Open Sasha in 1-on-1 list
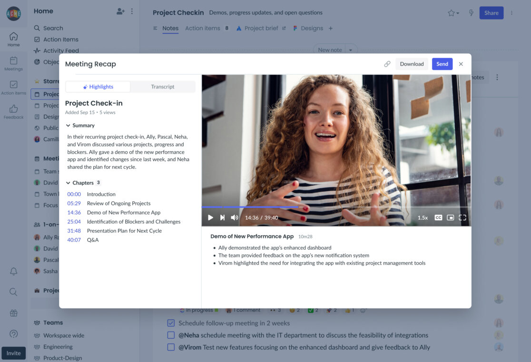The height and width of the screenshot is (362, 531). point(46,271)
